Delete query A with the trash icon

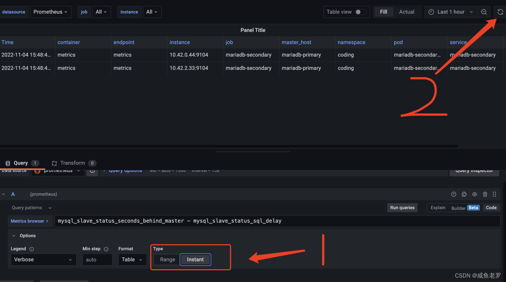coord(485,194)
